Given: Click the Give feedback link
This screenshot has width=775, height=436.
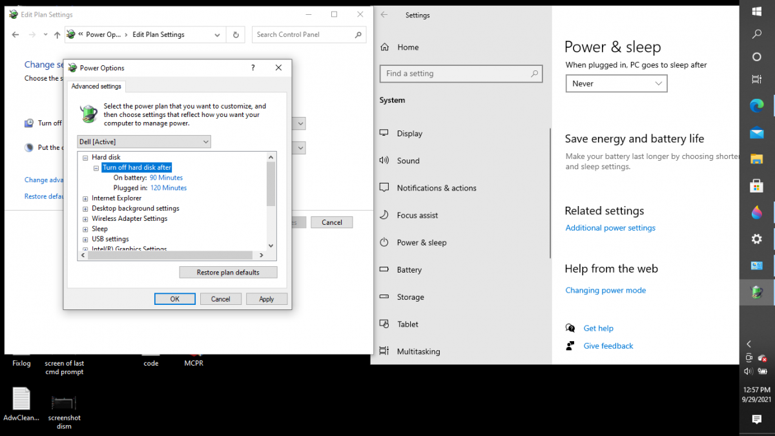Looking at the screenshot, I should point(608,346).
